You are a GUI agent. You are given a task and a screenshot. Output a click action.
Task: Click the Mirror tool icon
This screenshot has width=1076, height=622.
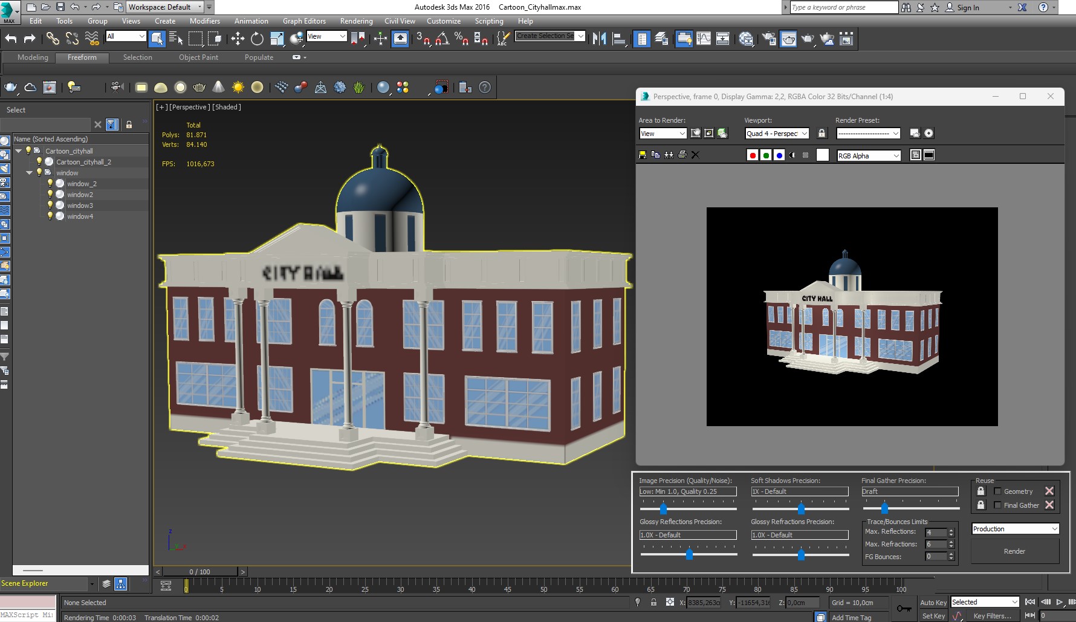pos(599,39)
